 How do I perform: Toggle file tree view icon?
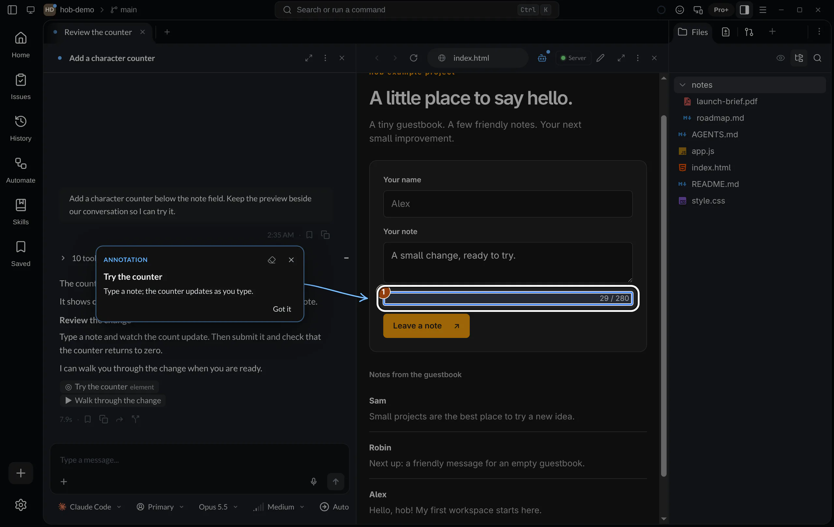[x=799, y=58]
